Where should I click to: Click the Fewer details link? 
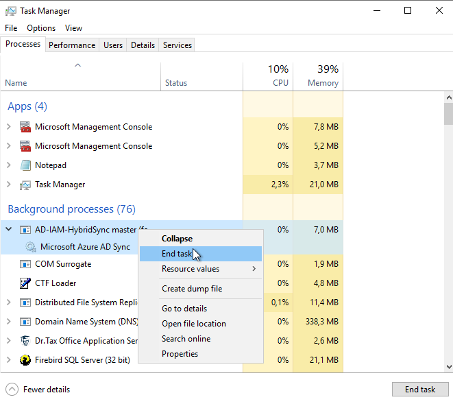47,390
